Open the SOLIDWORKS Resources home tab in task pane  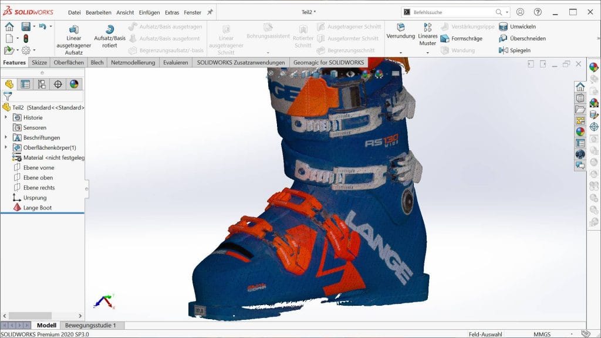(x=580, y=87)
